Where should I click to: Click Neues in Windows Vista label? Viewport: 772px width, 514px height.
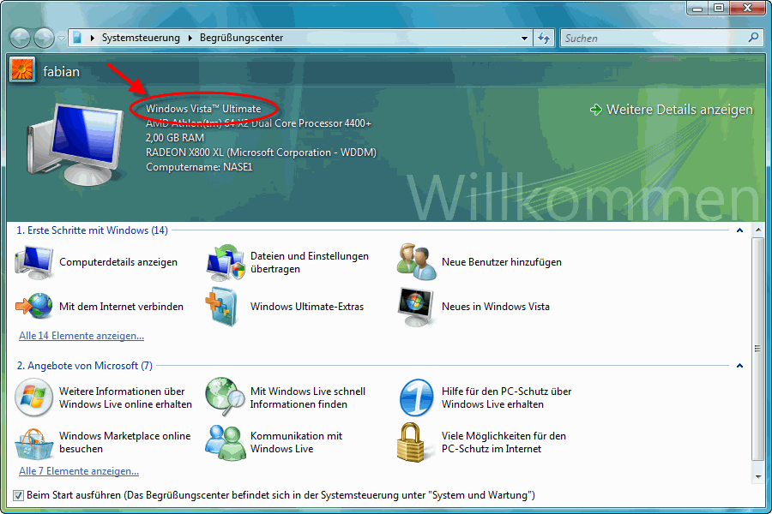pos(495,307)
